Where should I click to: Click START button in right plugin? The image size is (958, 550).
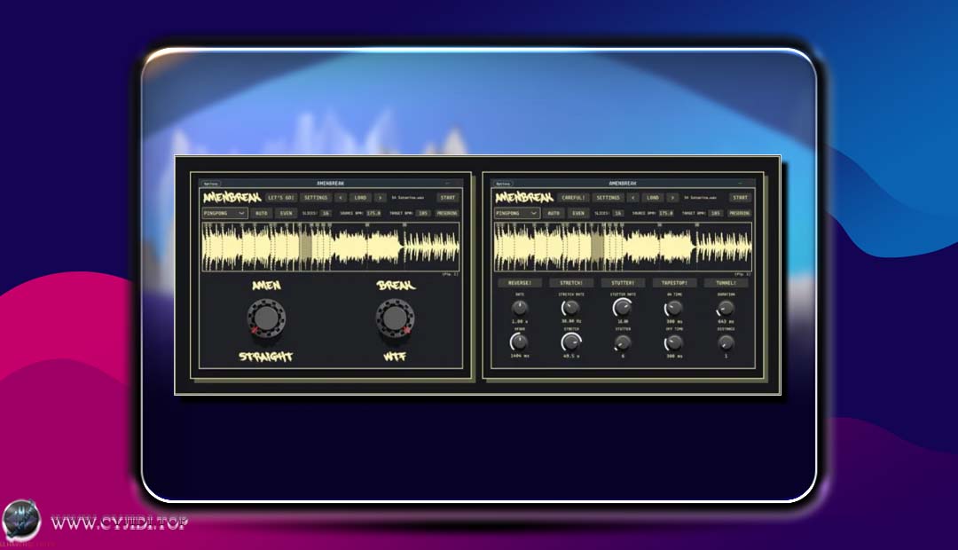pos(740,198)
